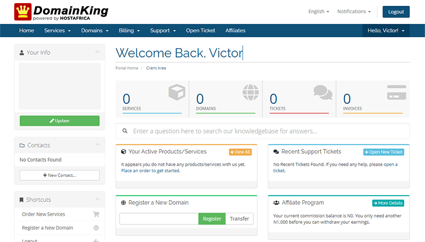The width and height of the screenshot is (425, 242).
Task: Click the No Contacts Found text
Action: tap(40, 160)
